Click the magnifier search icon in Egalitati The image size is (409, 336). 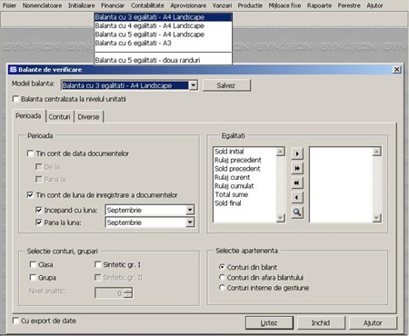click(x=297, y=212)
